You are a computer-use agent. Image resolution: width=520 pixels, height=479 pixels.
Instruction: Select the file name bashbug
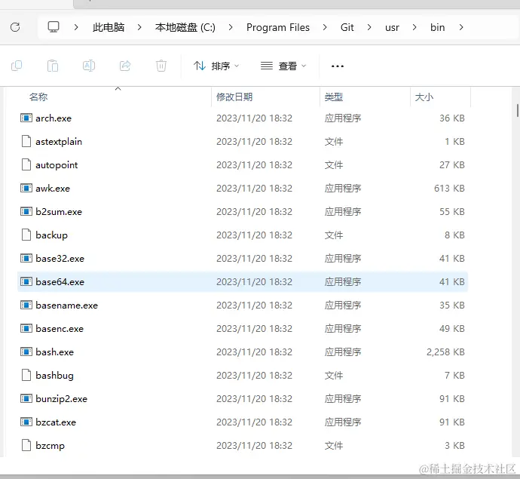click(x=54, y=376)
